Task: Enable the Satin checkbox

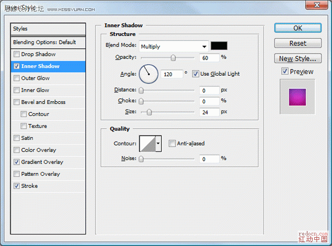Action: 17,138
